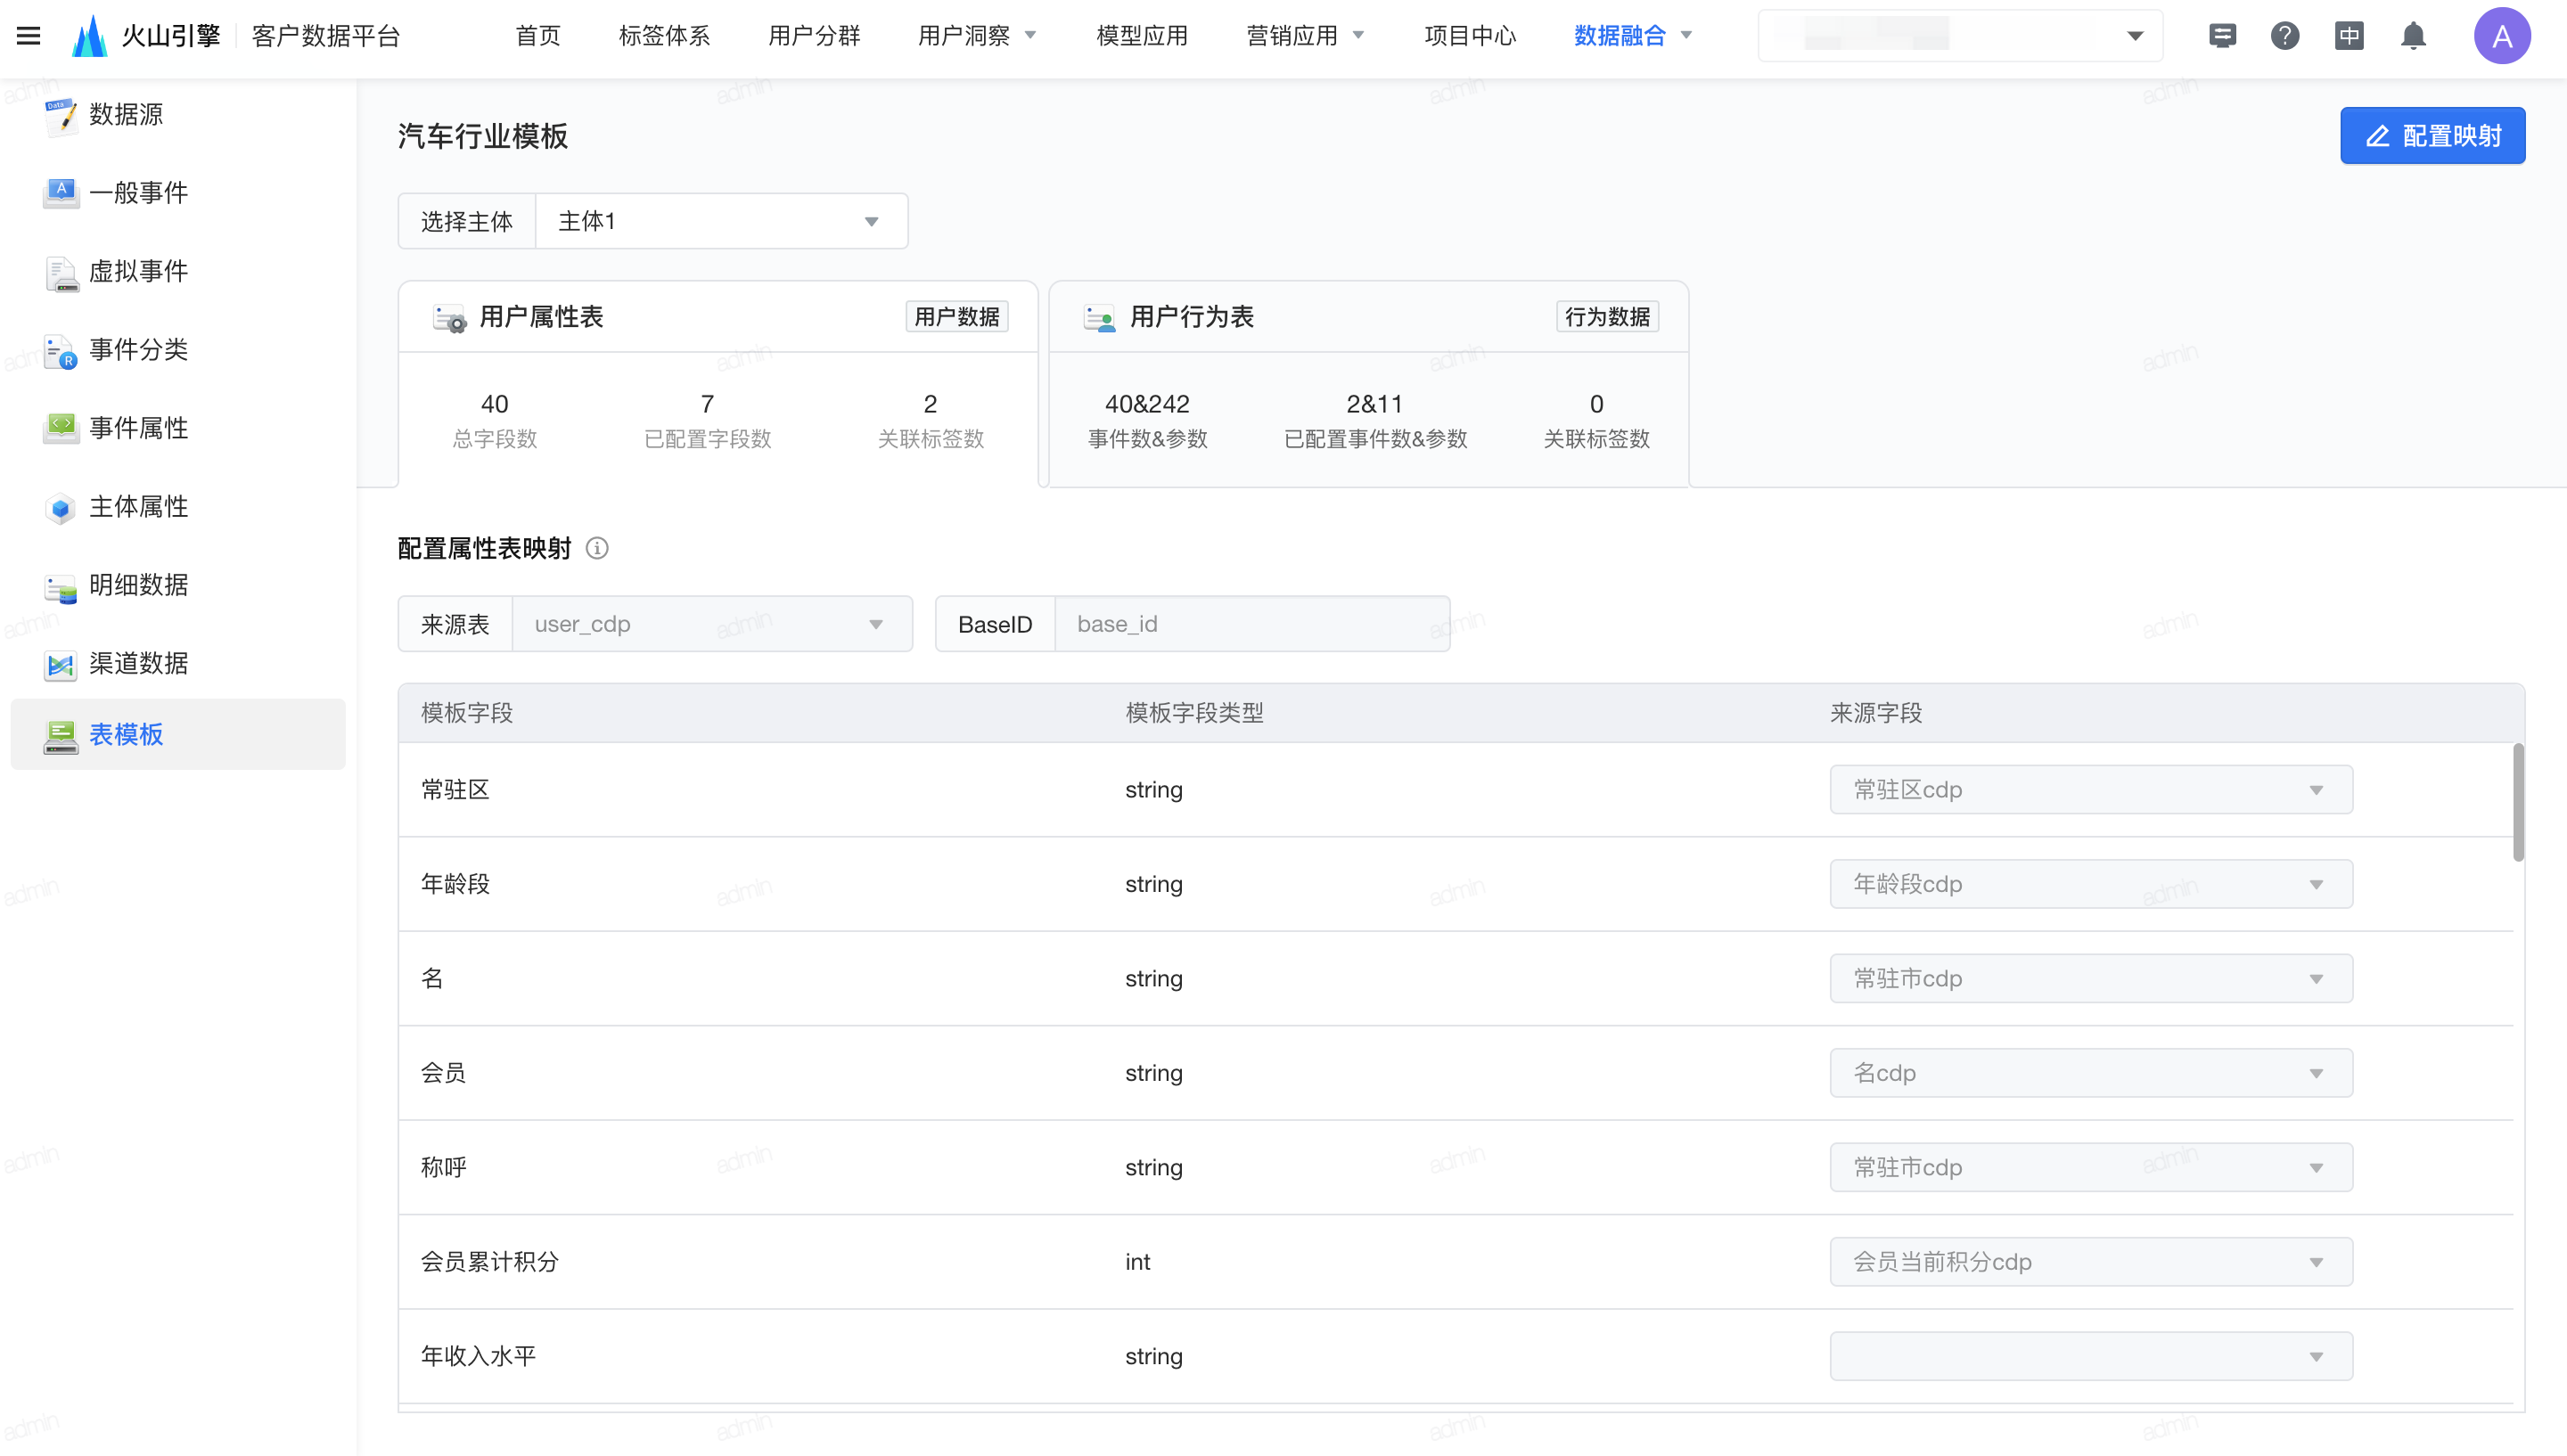
Task: Open the hamburger menu icon
Action: (x=29, y=36)
